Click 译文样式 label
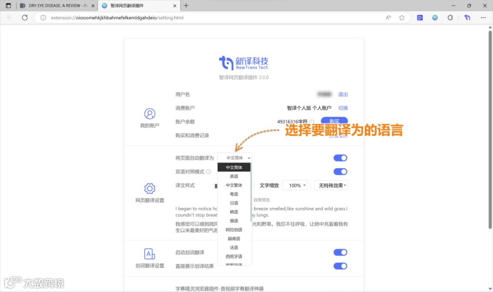The width and height of the screenshot is (493, 292). tap(185, 185)
